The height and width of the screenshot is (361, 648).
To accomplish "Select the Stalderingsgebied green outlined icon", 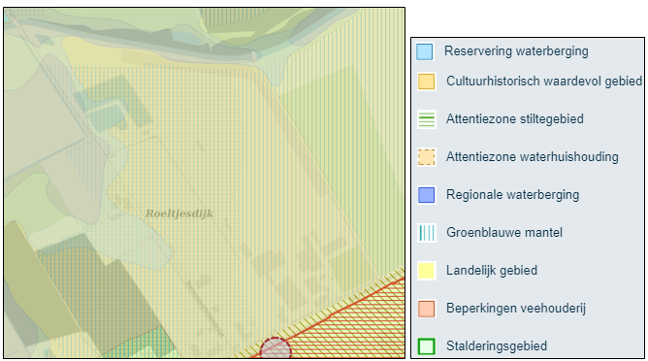I will 427,346.
